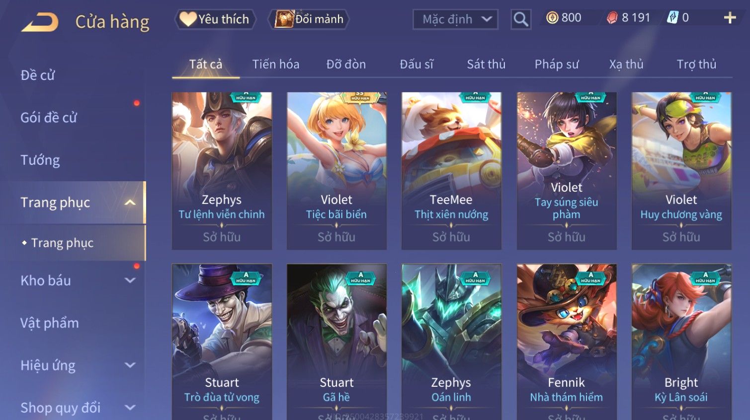Expand the Kho báu sidebar section

click(130, 280)
